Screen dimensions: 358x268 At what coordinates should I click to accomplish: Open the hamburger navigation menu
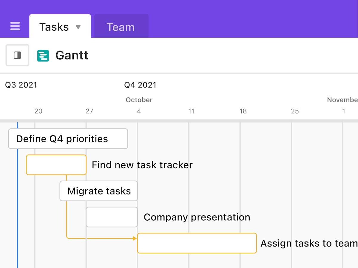(x=15, y=26)
